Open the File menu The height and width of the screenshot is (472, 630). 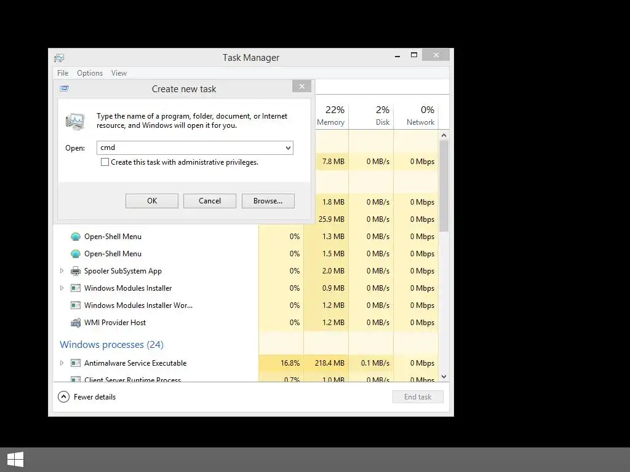63,73
